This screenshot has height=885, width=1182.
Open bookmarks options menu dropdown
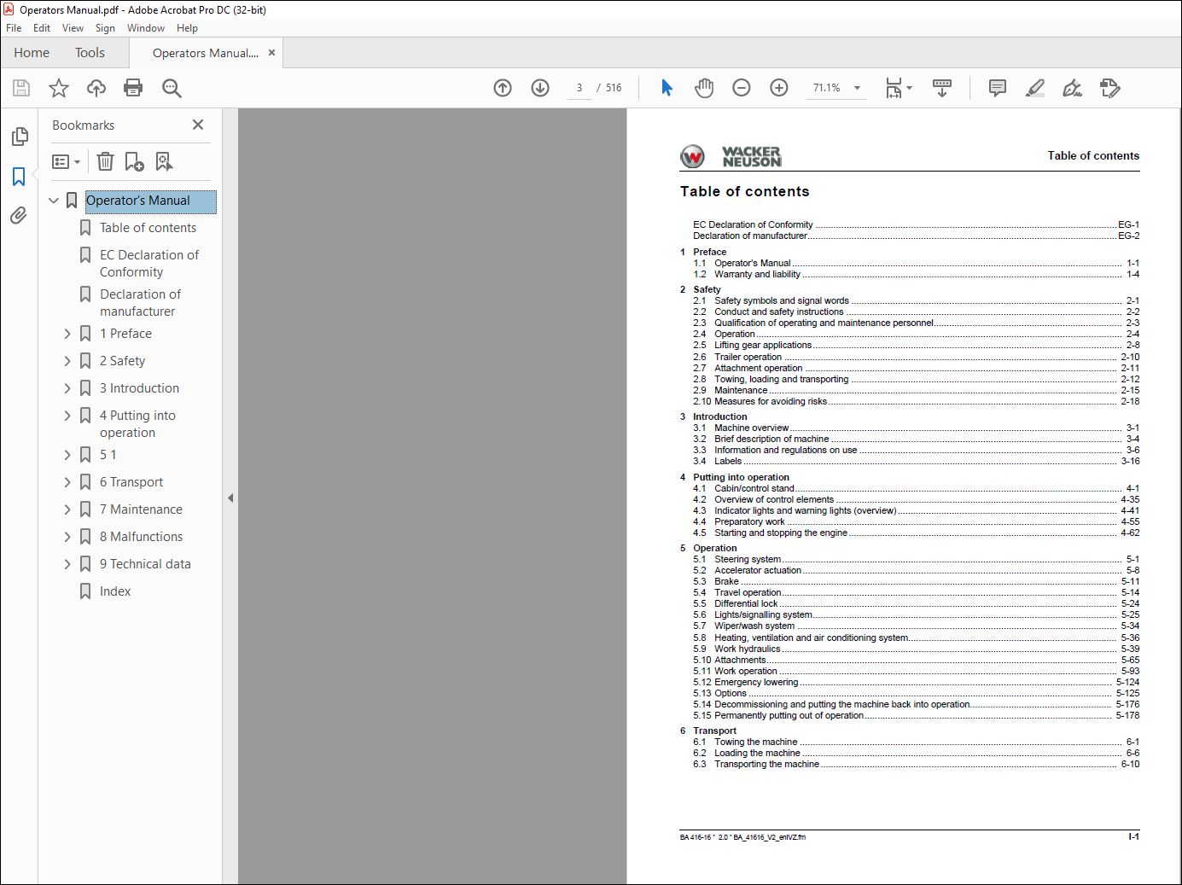67,161
